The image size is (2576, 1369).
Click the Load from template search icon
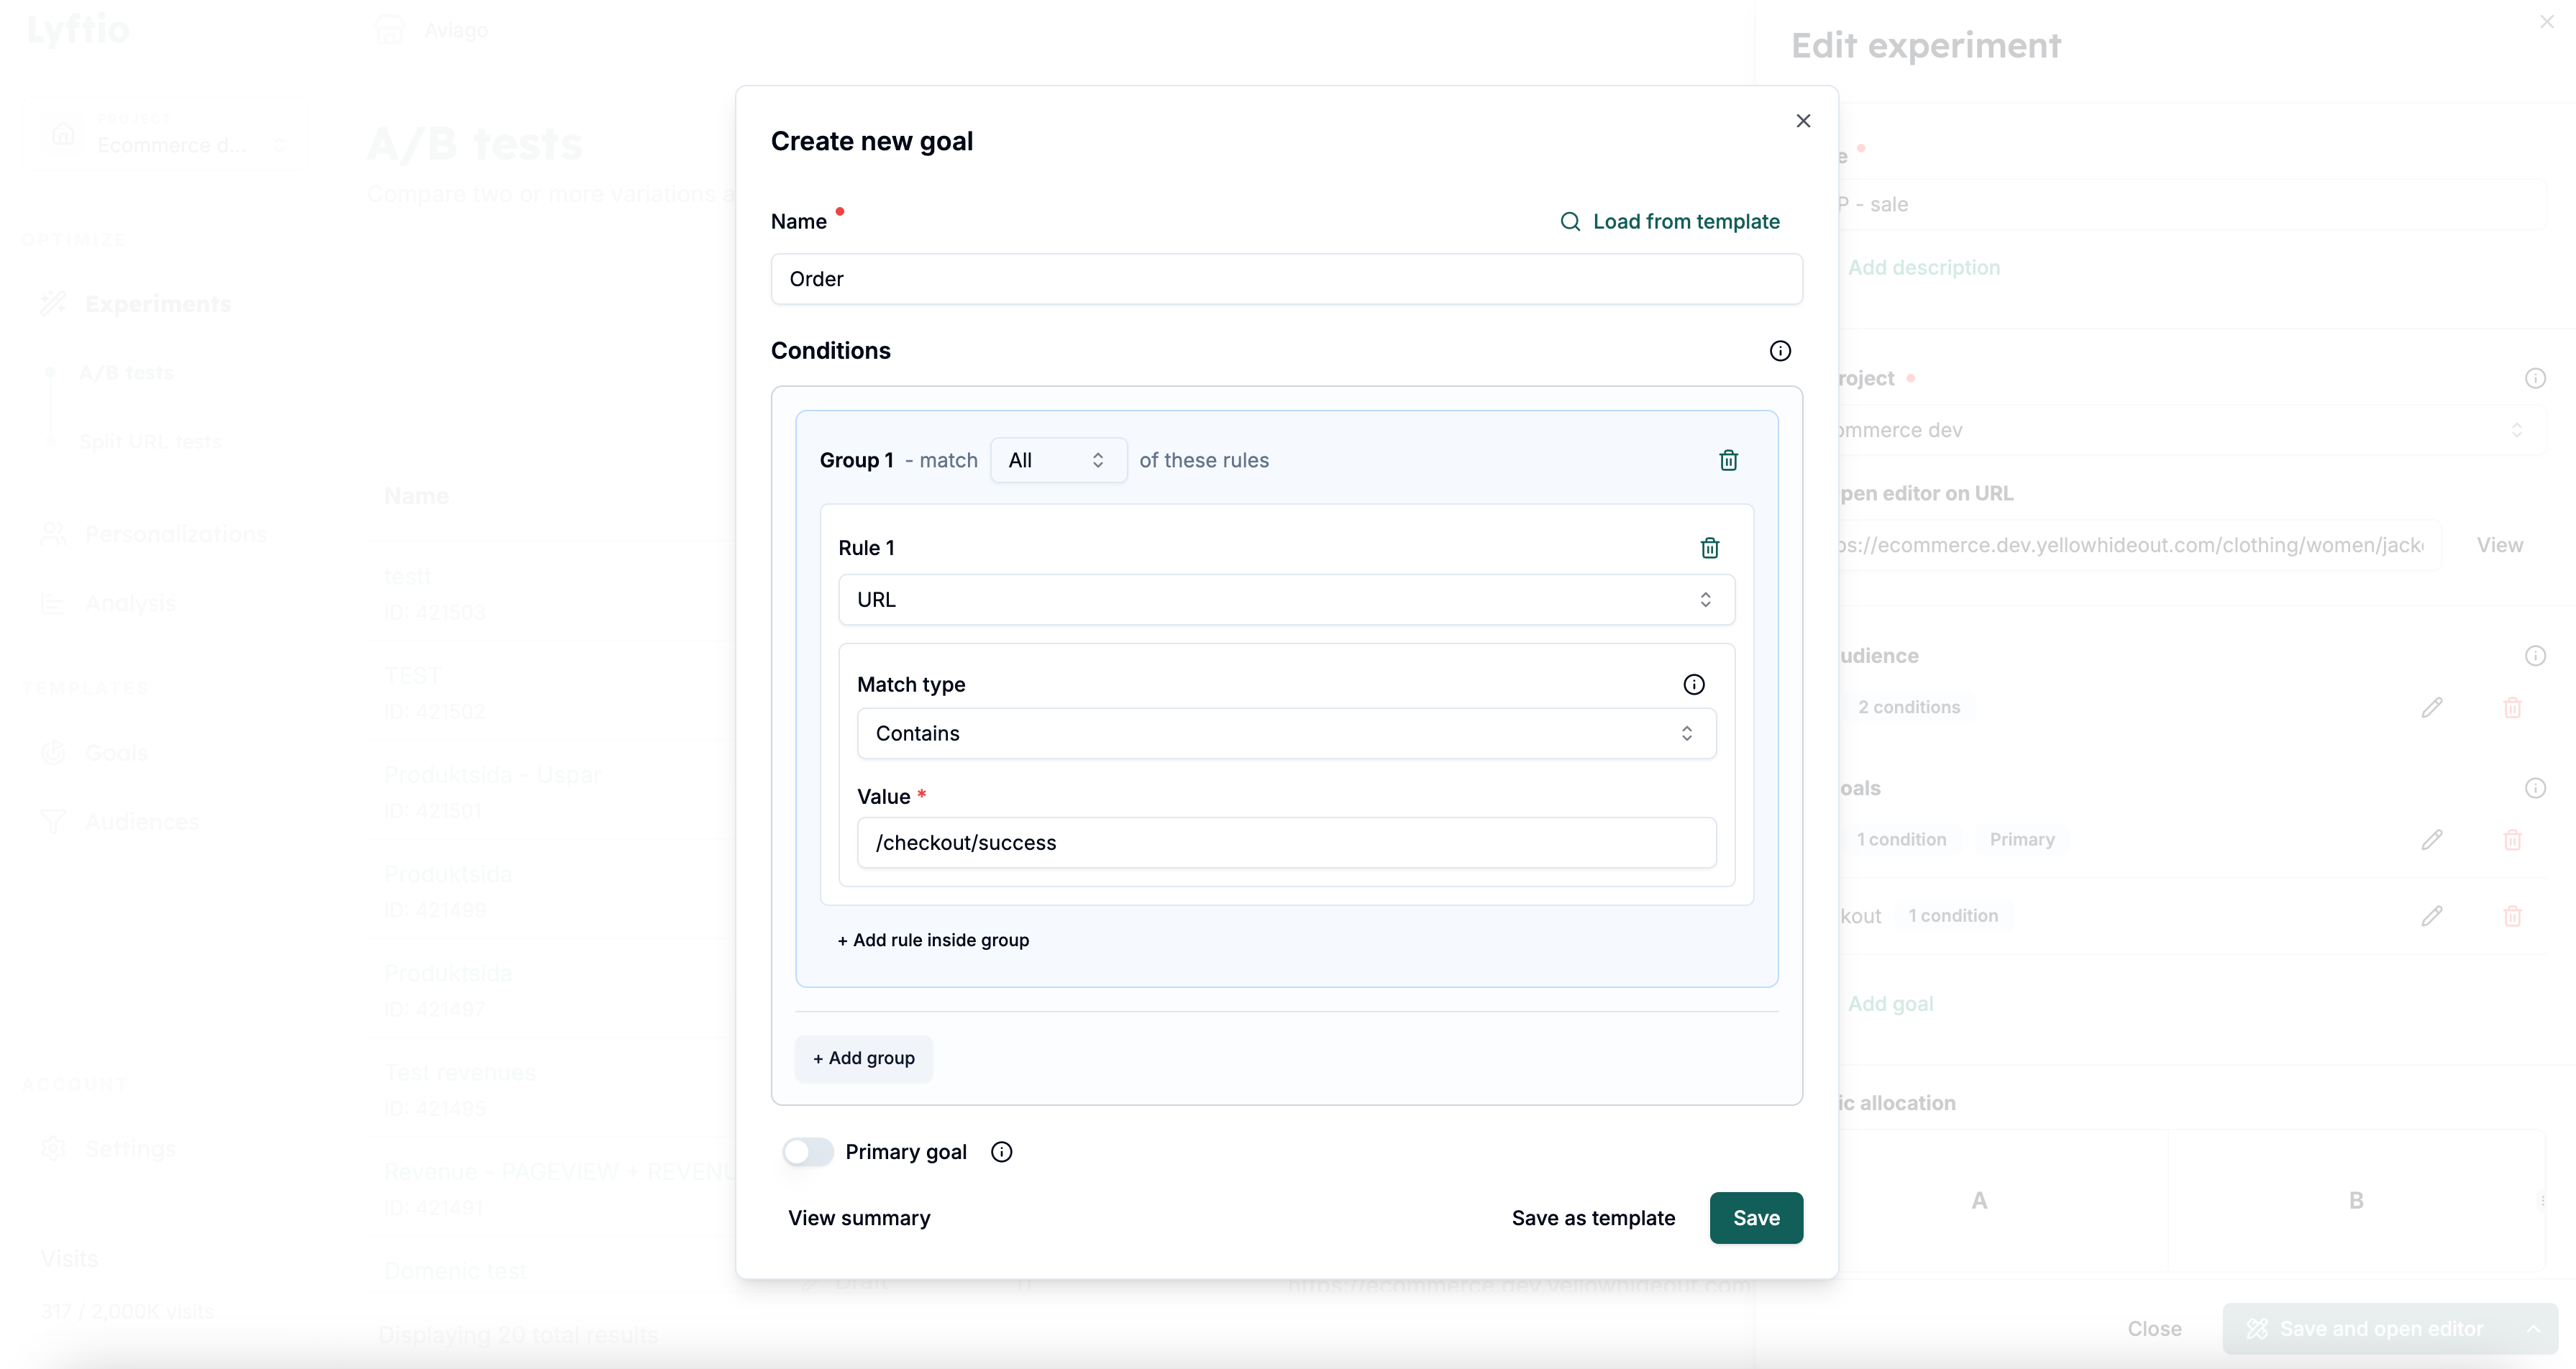(1570, 222)
